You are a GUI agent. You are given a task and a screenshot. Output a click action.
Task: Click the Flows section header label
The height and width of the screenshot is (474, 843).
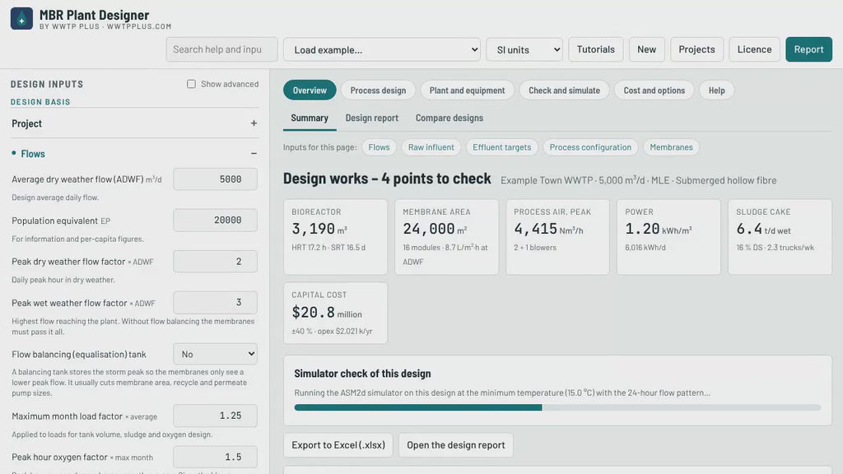coord(33,154)
